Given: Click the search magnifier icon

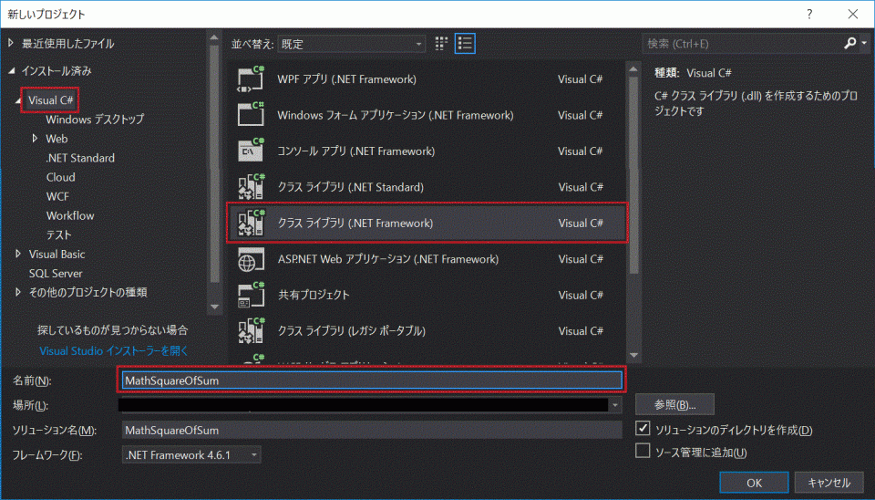Looking at the screenshot, I should pos(849,43).
